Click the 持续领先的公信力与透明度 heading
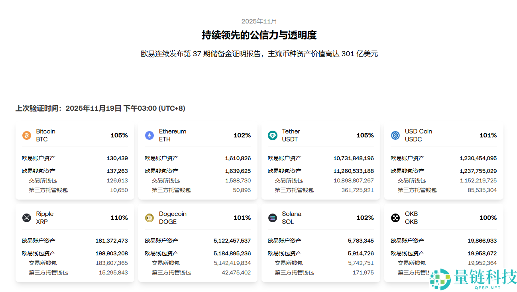 259,35
